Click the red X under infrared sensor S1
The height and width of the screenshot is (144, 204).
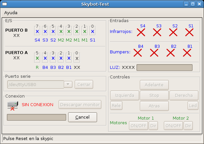click(x=189, y=32)
